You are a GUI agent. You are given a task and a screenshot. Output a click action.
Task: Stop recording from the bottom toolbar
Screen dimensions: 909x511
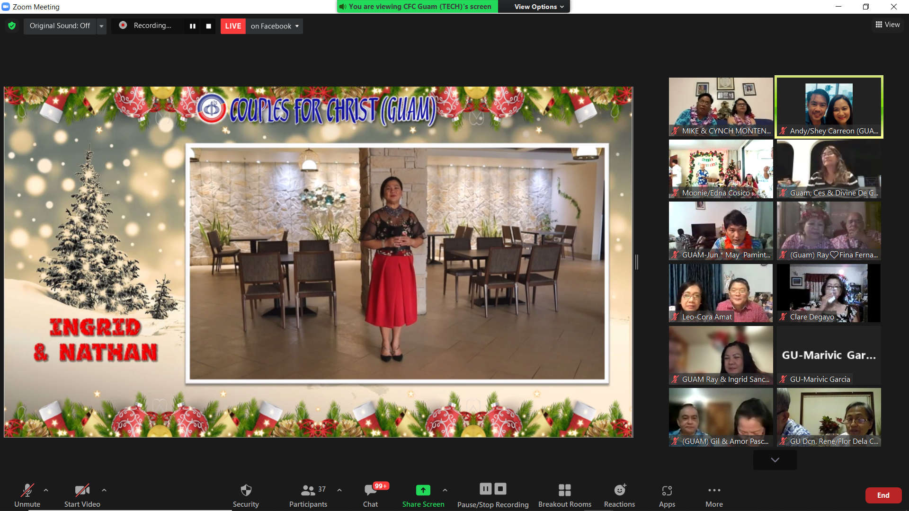pyautogui.click(x=500, y=489)
